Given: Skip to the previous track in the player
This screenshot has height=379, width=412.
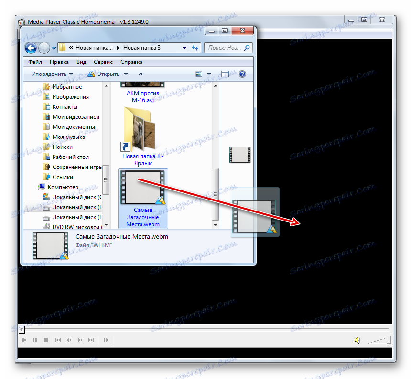Looking at the screenshot, I should point(58,340).
